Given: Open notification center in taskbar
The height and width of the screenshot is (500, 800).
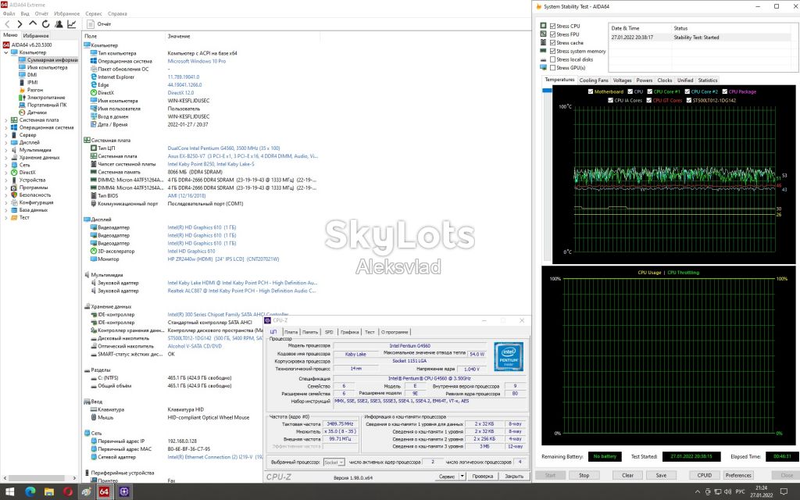Looking at the screenshot, I should tap(784, 492).
